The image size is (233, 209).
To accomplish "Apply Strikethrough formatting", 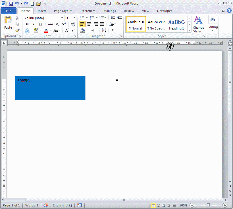I will (51, 24).
